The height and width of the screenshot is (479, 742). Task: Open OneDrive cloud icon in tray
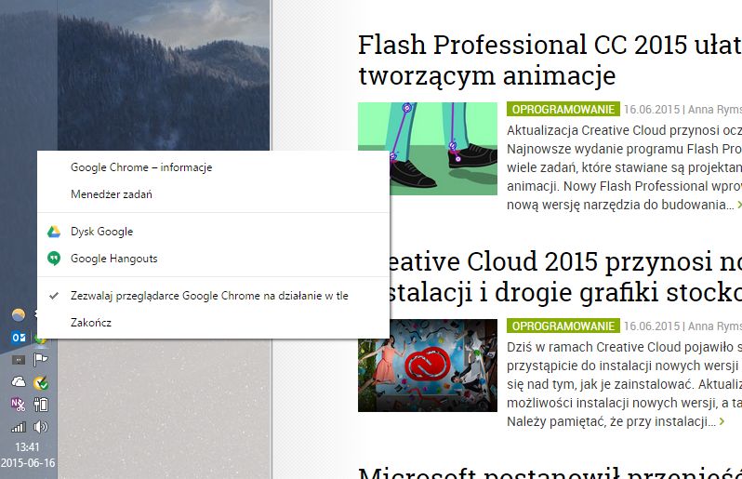tap(19, 381)
